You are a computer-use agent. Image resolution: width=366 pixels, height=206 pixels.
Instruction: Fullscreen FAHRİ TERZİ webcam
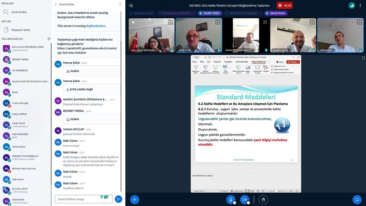click(x=218, y=22)
